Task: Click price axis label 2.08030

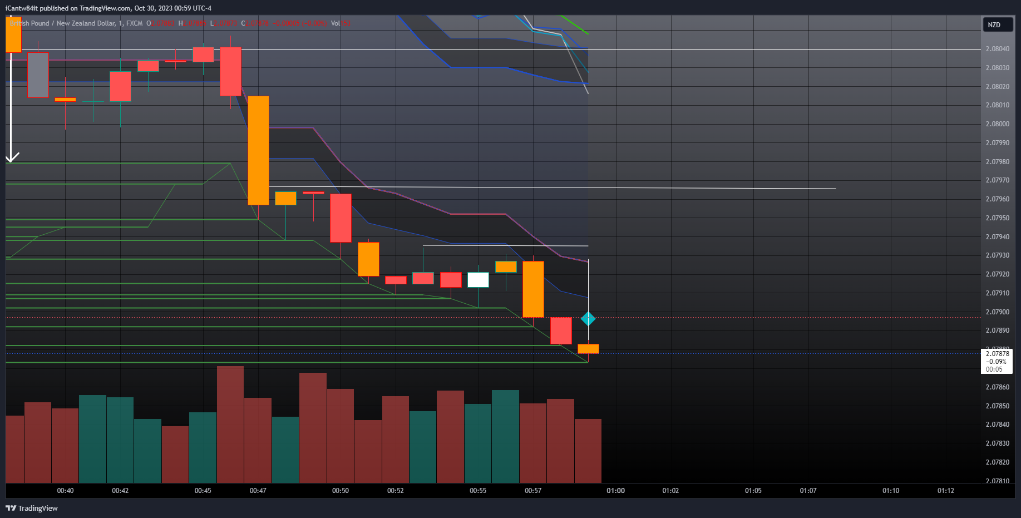Action: [x=997, y=68]
